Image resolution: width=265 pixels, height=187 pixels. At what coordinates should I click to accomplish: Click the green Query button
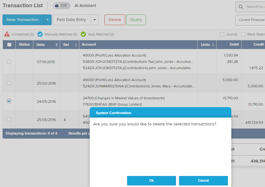tap(136, 20)
